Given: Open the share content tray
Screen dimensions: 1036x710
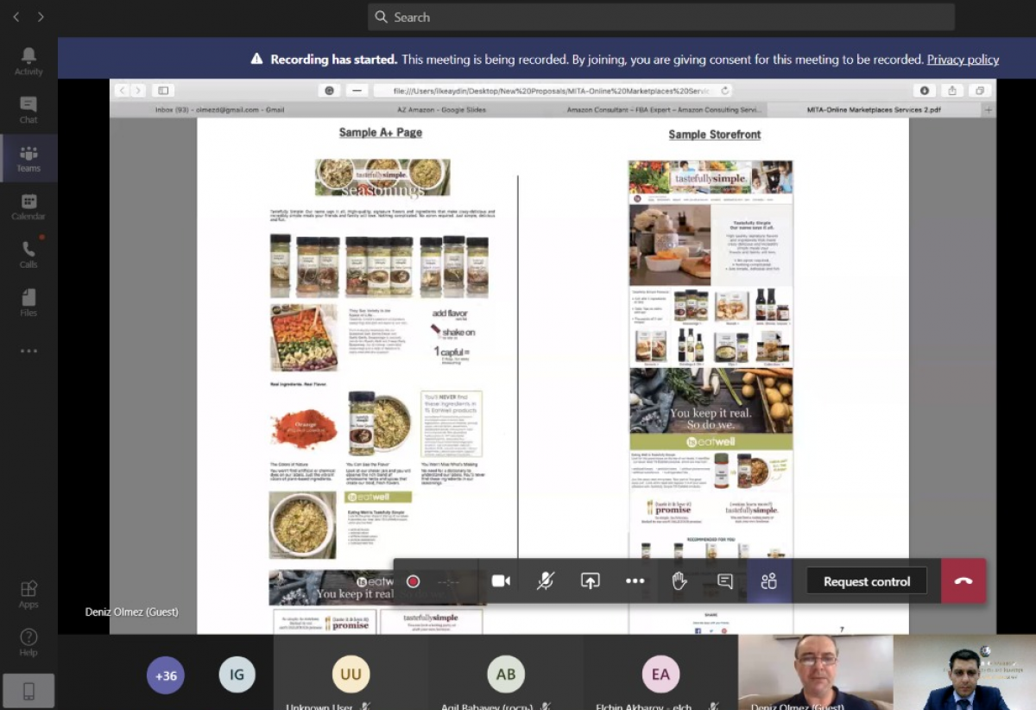Looking at the screenshot, I should pos(591,581).
